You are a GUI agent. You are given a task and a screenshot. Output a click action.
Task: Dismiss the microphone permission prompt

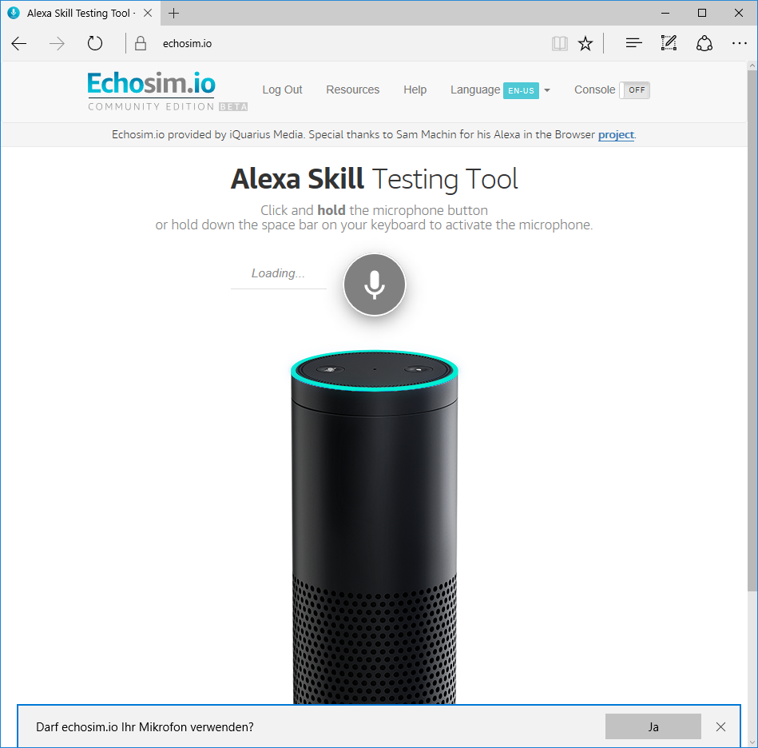tap(720, 726)
